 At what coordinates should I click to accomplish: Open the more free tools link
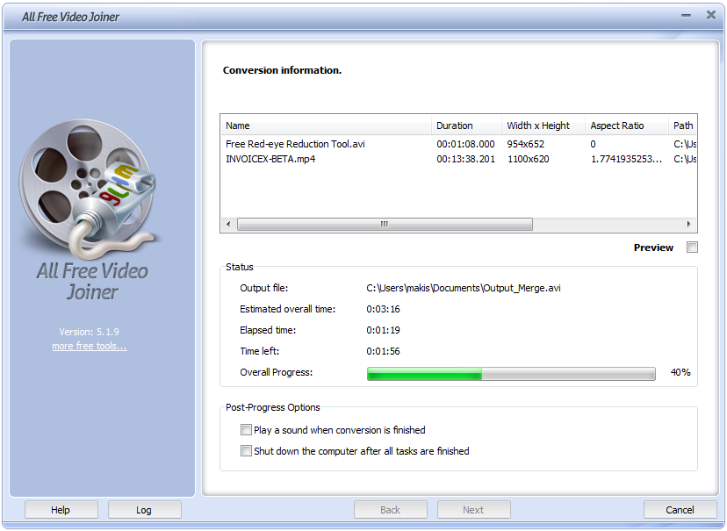[x=89, y=346]
